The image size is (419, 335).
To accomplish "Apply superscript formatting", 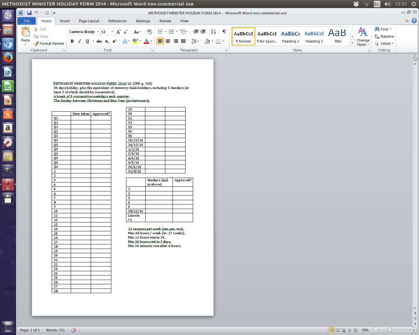I will 114,41.
